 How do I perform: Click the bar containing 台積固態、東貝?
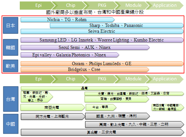pos(117,99)
